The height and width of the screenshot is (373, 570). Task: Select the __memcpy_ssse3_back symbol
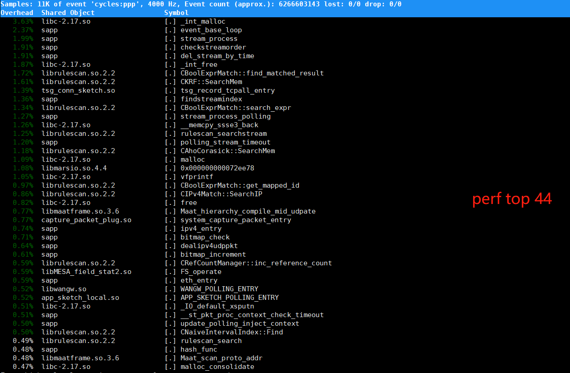click(219, 125)
